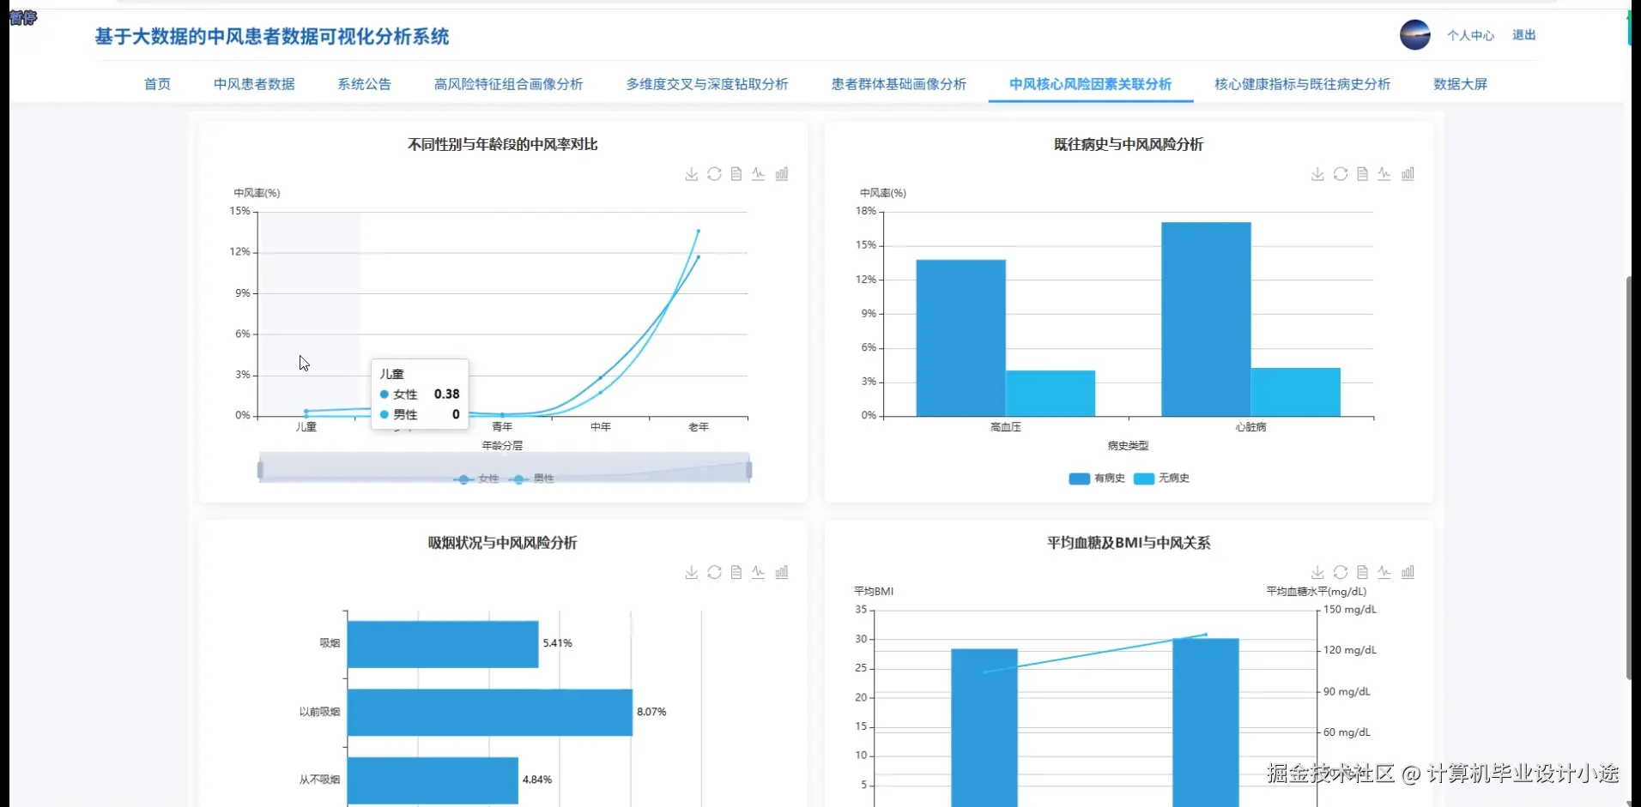The width and height of the screenshot is (1641, 807).
Task: Switch 平均血糖及BMI与中风关系 chart to bar type
Action: click(1408, 572)
